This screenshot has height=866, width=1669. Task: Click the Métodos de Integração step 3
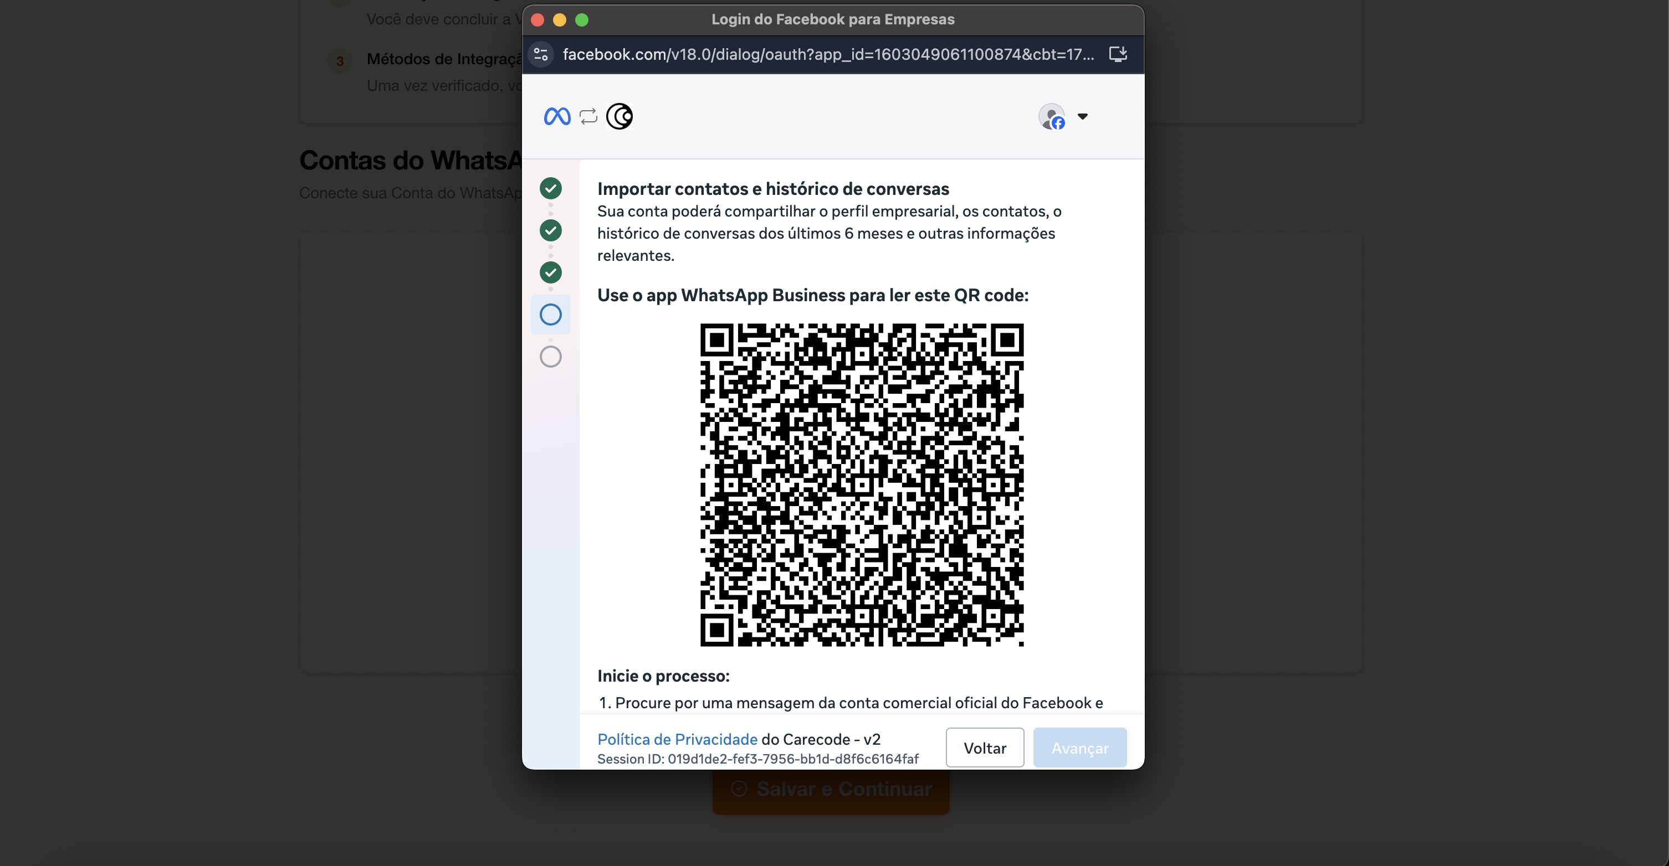tap(444, 59)
